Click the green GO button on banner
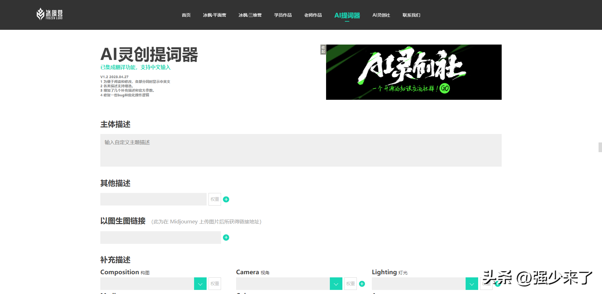The width and height of the screenshot is (602, 294). [445, 88]
